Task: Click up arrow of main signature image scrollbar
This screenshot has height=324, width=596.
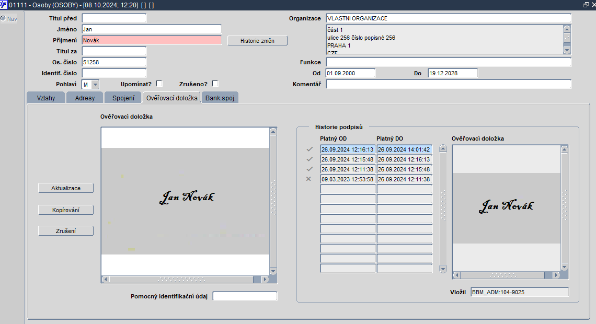Action: click(x=273, y=131)
